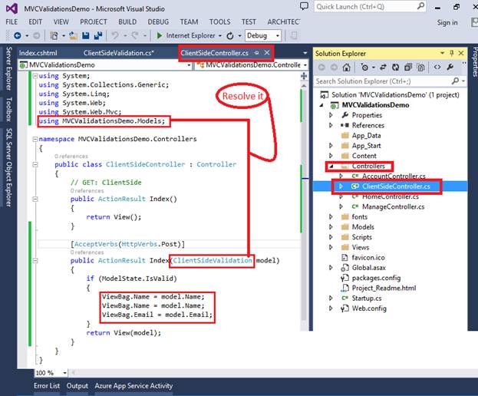Viewport: 478px width, 396px height.
Task: Expand the Models folder node
Action: (x=331, y=227)
